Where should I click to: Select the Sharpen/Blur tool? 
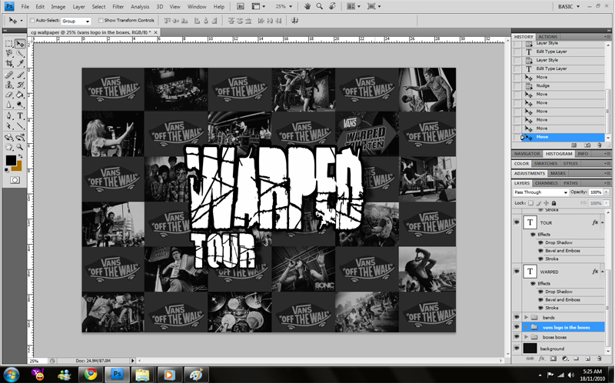pyautogui.click(x=9, y=105)
